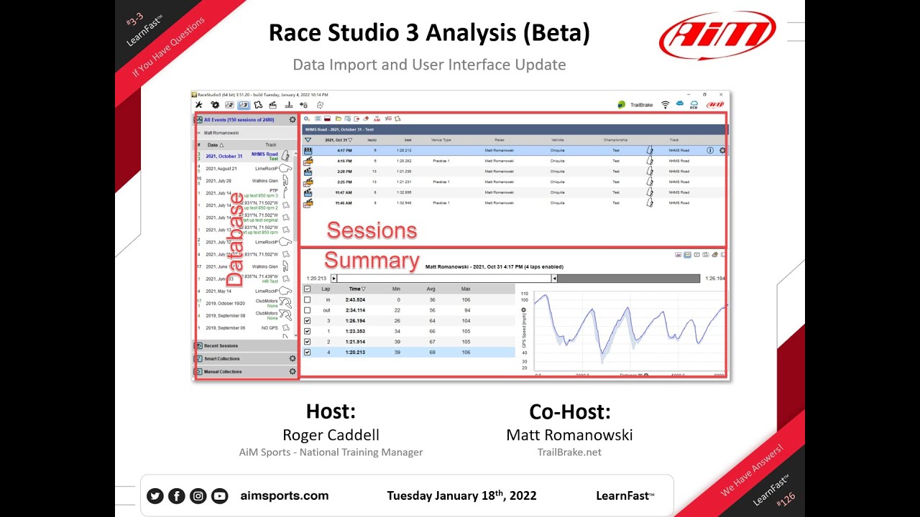
Task: Click the Venue Type column header
Action: tap(441, 140)
